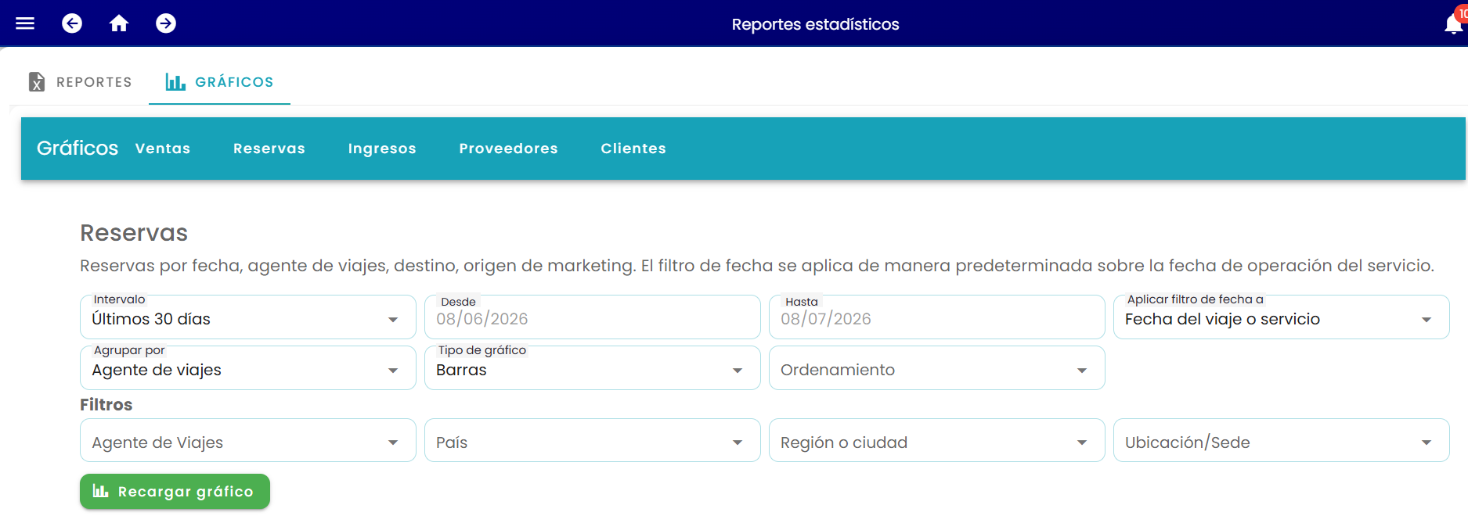The height and width of the screenshot is (523, 1468).
Task: Open the Intervalo dropdown
Action: click(x=248, y=317)
